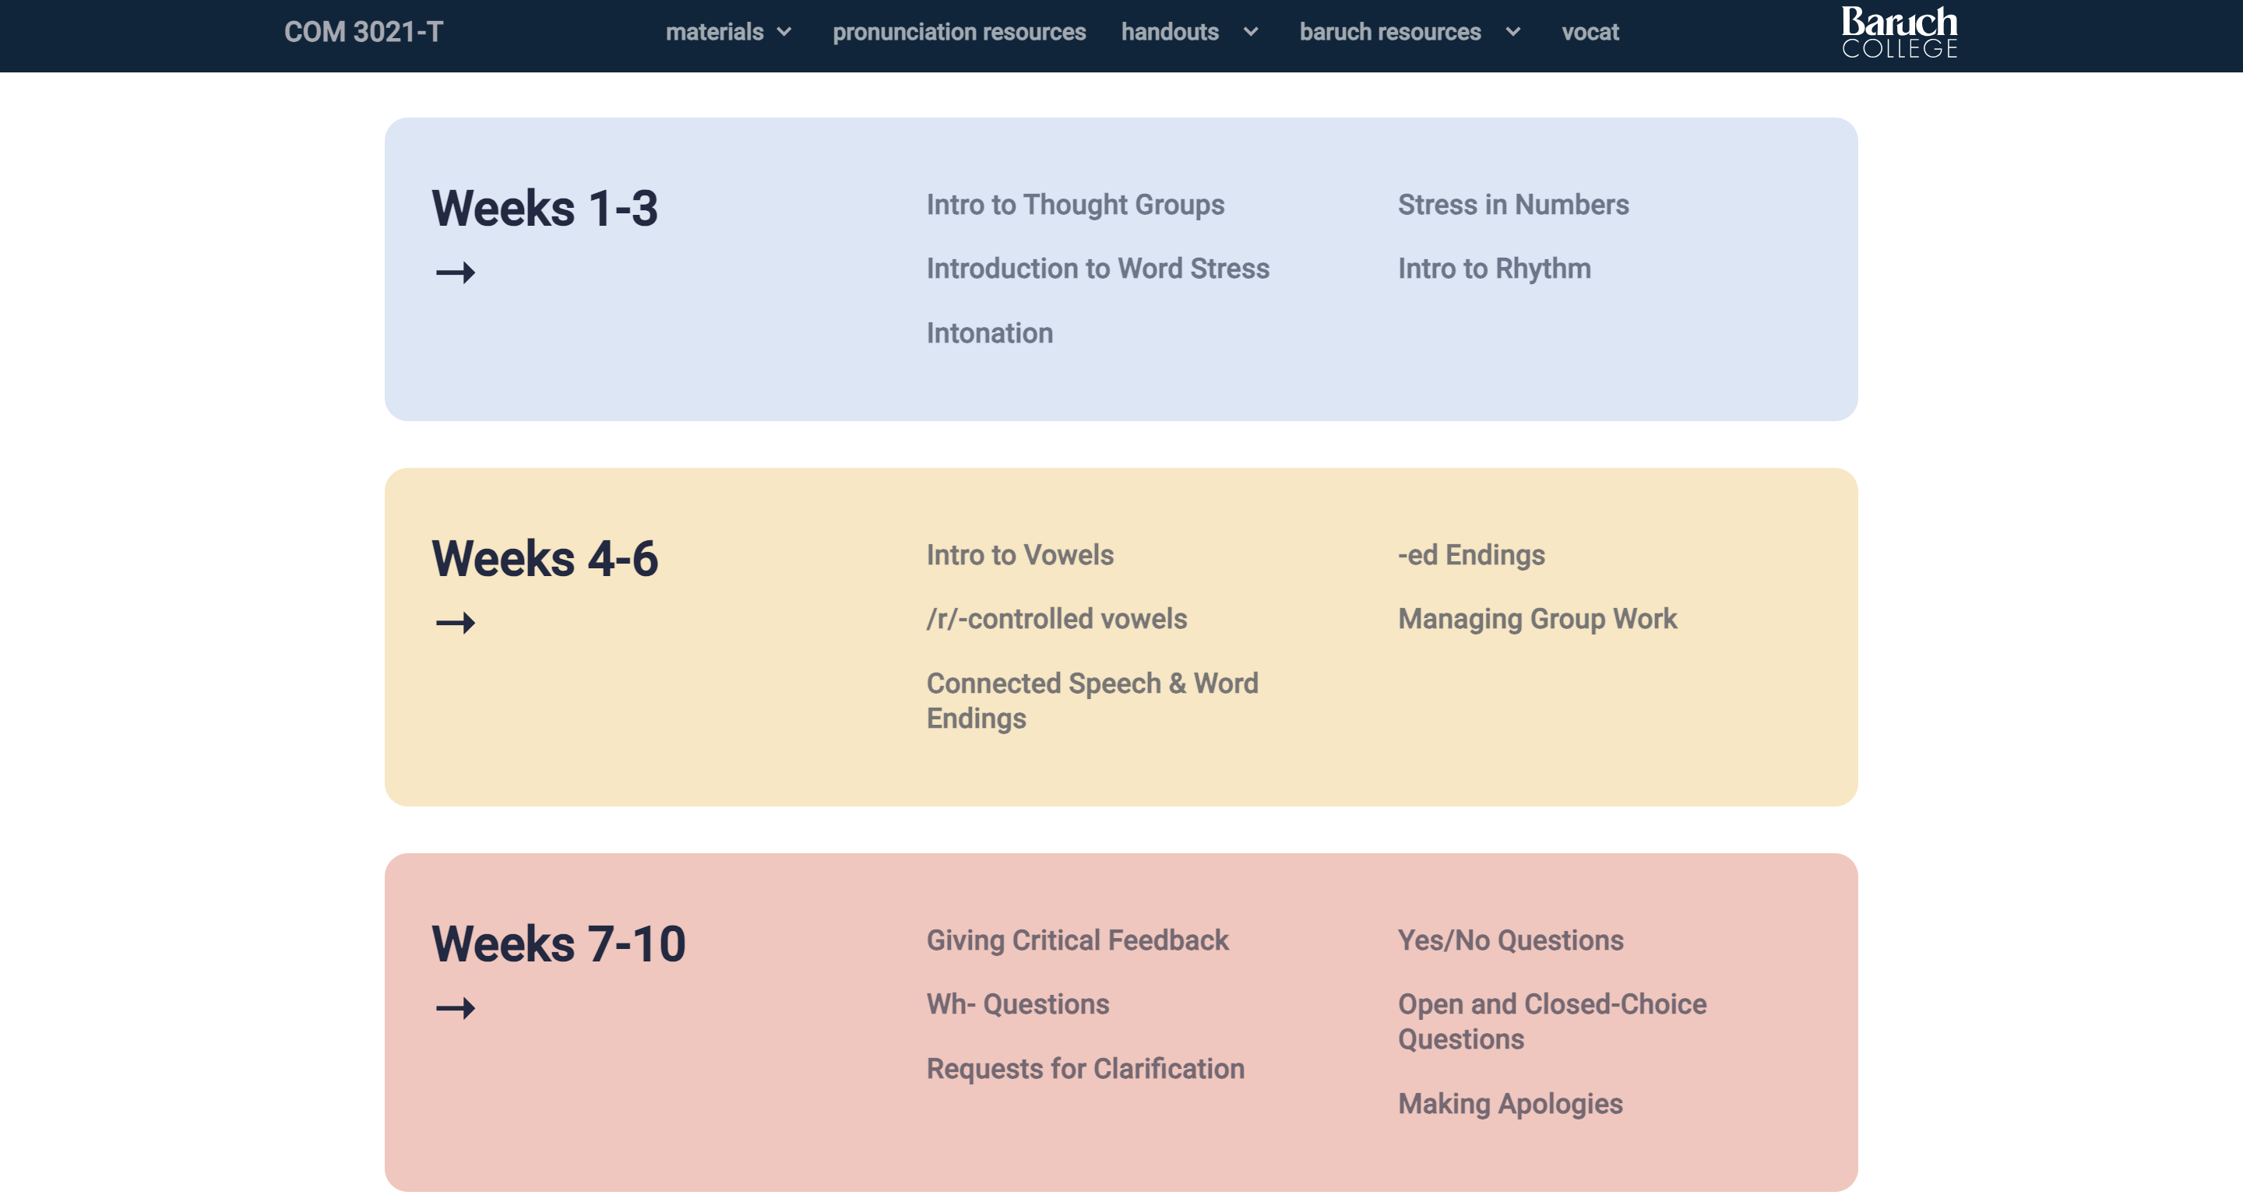The image size is (2243, 1202).
Task: Open the Stress in Numbers link
Action: (1512, 205)
